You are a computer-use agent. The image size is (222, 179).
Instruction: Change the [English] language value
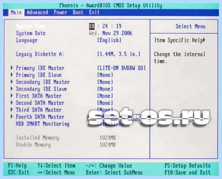click(x=109, y=40)
